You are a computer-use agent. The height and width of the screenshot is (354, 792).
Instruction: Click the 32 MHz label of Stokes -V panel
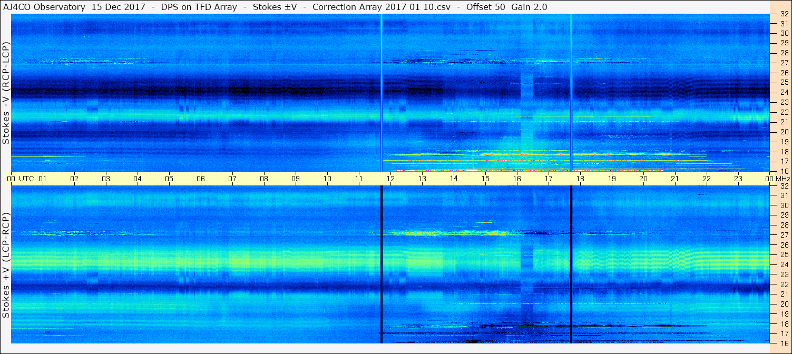pyautogui.click(x=784, y=14)
